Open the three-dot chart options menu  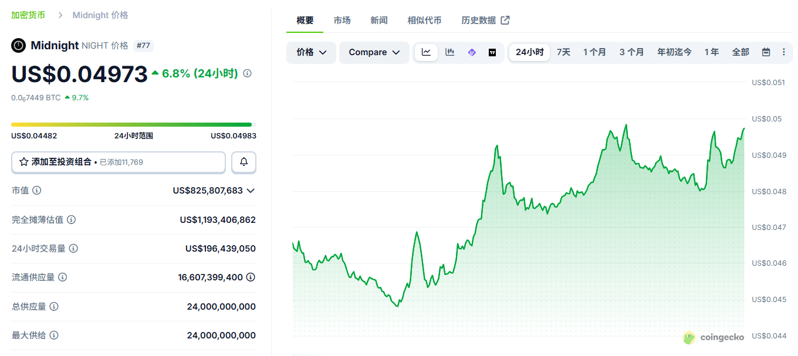coord(784,52)
